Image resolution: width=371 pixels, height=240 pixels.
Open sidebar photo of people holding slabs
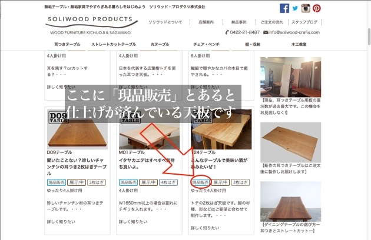click(290, 77)
